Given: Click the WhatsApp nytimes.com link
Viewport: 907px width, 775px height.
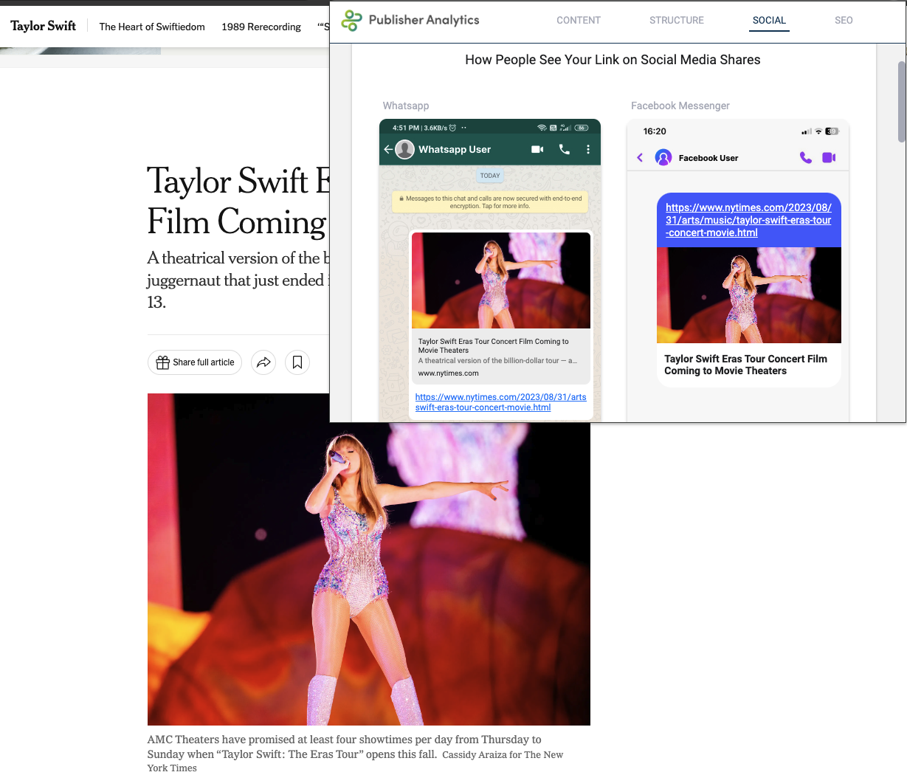Looking at the screenshot, I should point(501,402).
